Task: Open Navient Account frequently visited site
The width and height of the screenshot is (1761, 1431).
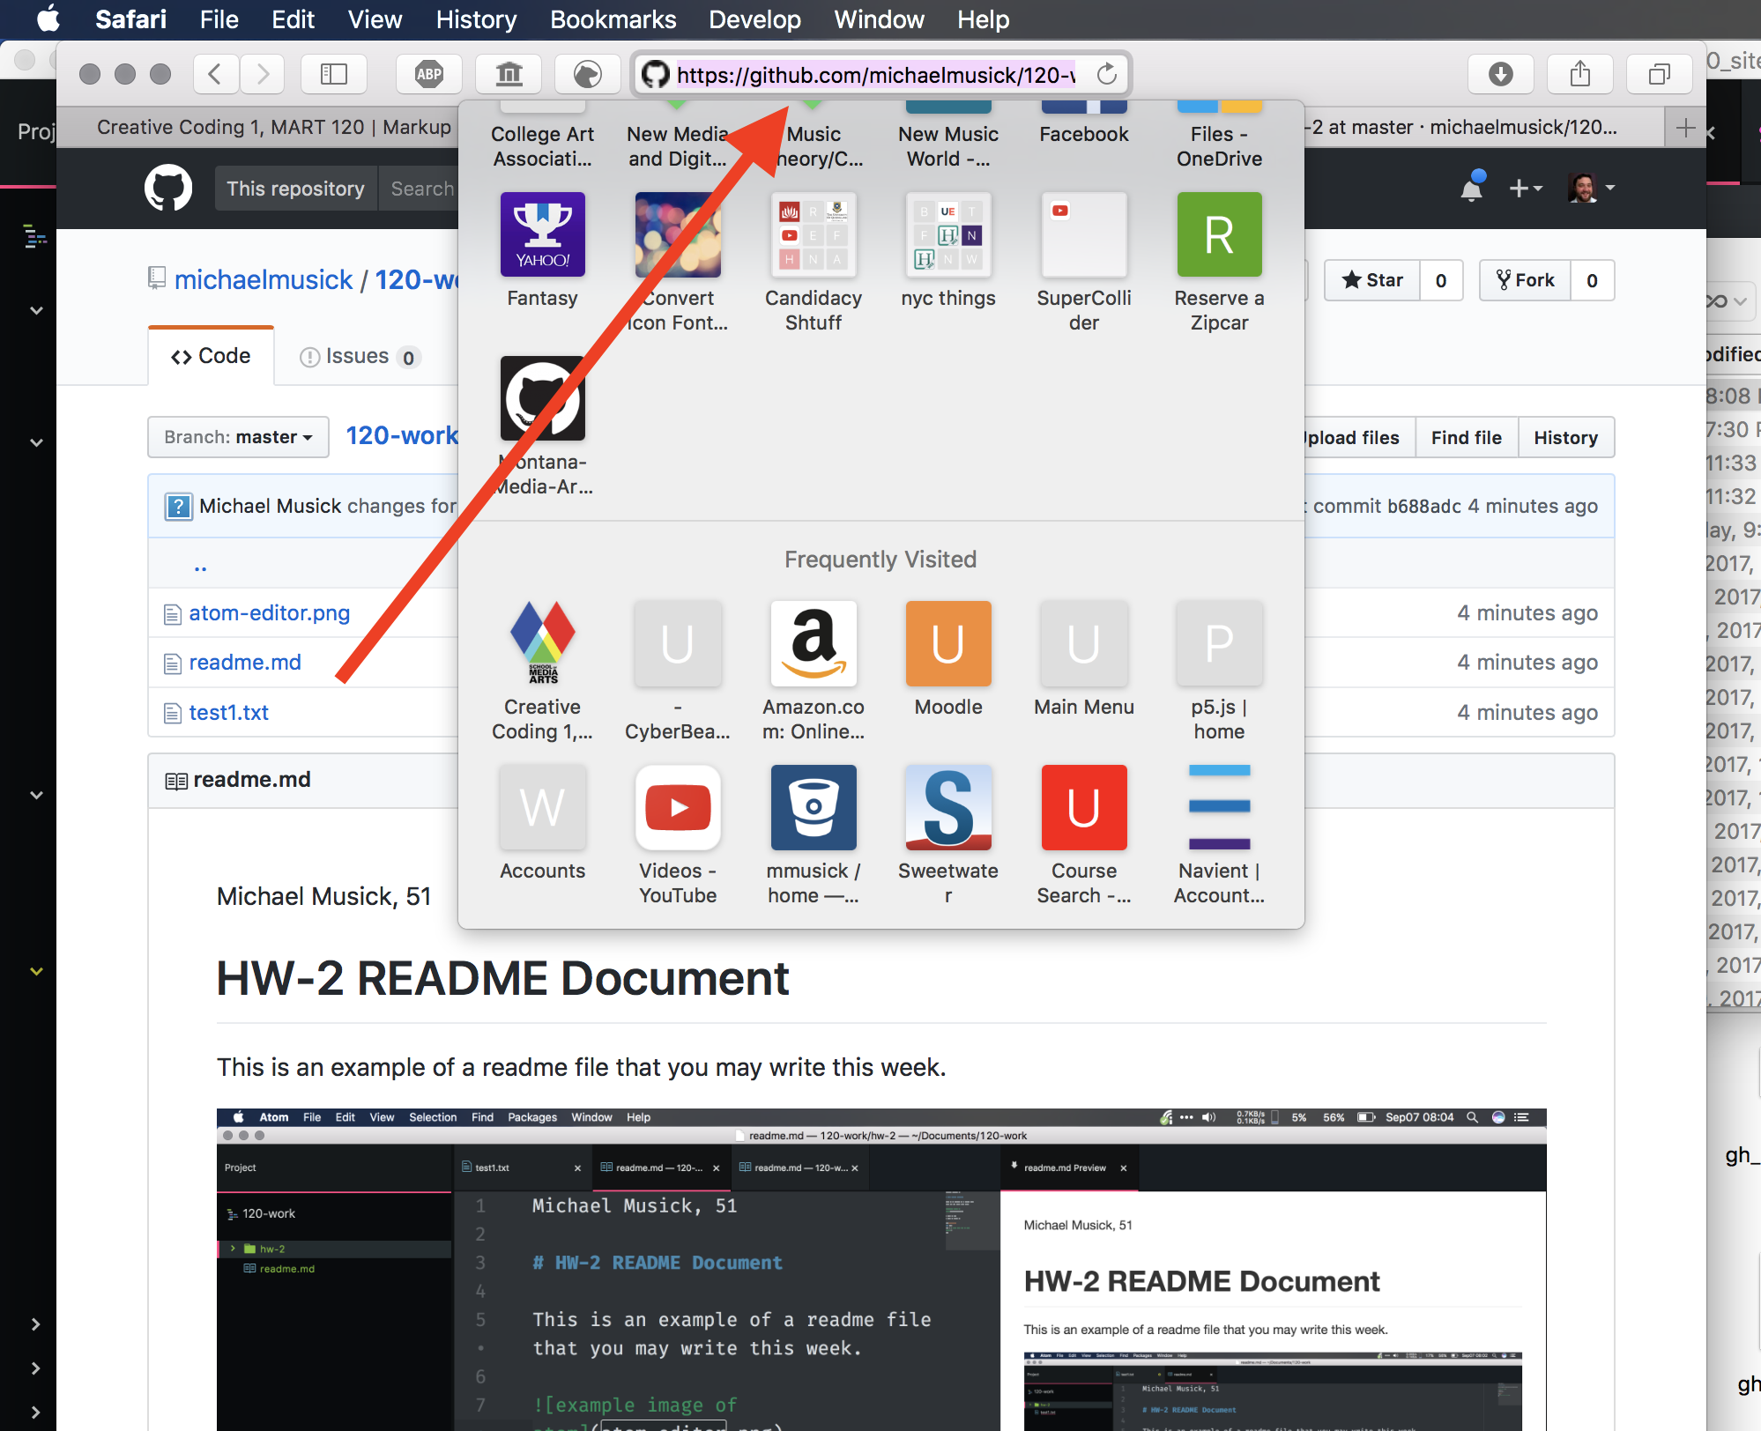Action: tap(1219, 835)
